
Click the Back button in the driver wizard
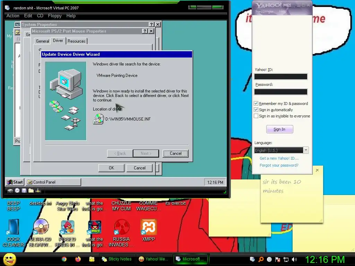coord(120,153)
